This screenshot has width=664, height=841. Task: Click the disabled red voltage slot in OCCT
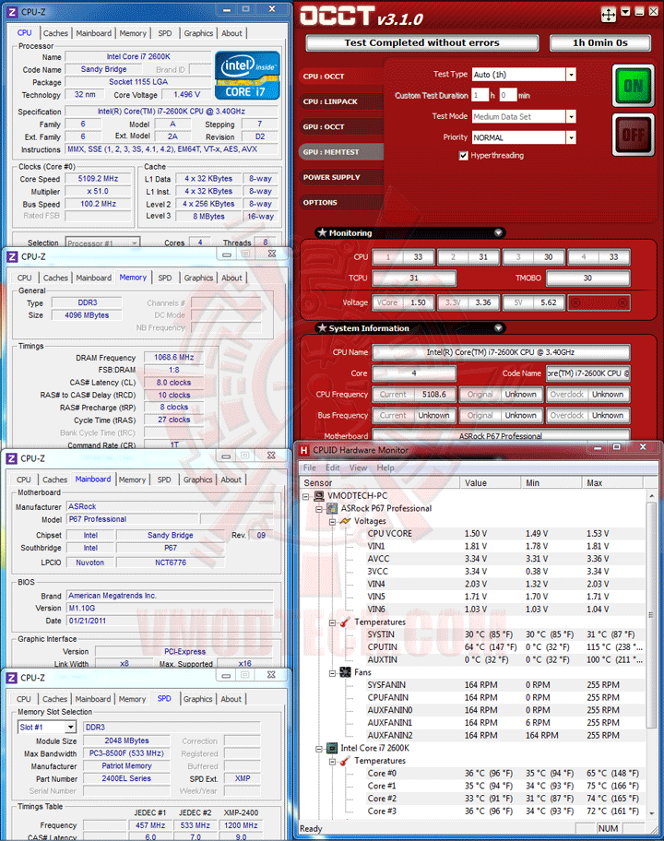click(599, 302)
